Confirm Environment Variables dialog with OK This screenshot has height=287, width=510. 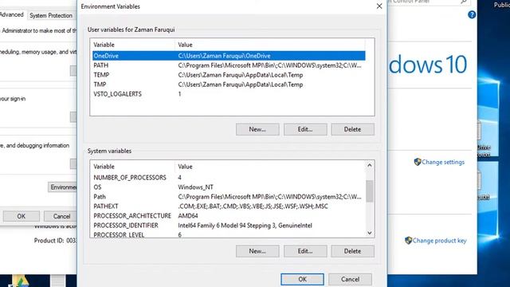[x=303, y=279]
